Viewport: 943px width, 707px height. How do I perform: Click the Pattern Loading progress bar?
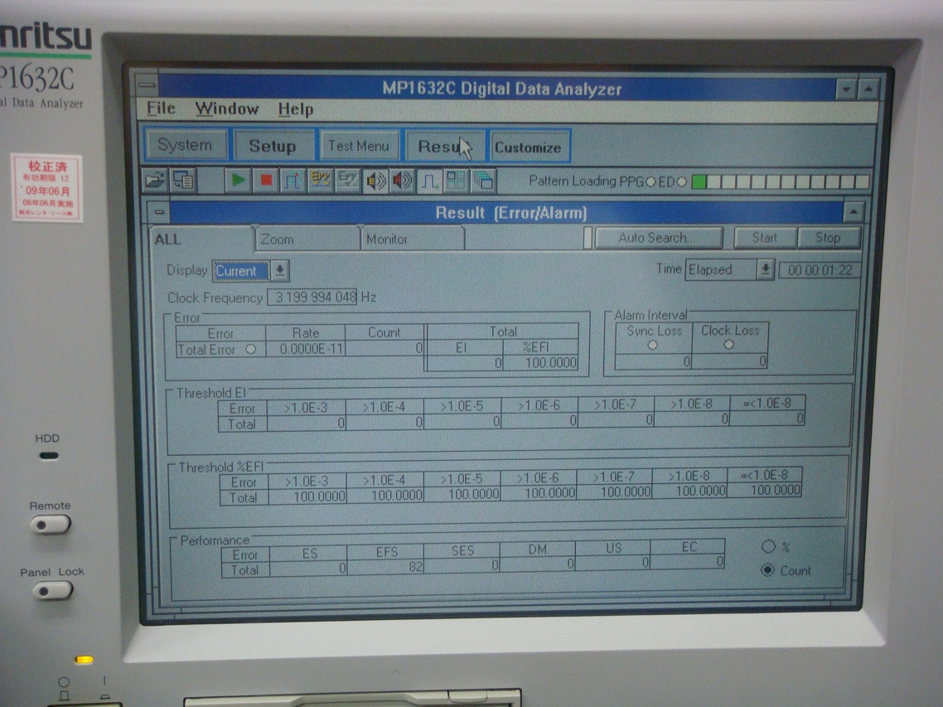pos(780,182)
